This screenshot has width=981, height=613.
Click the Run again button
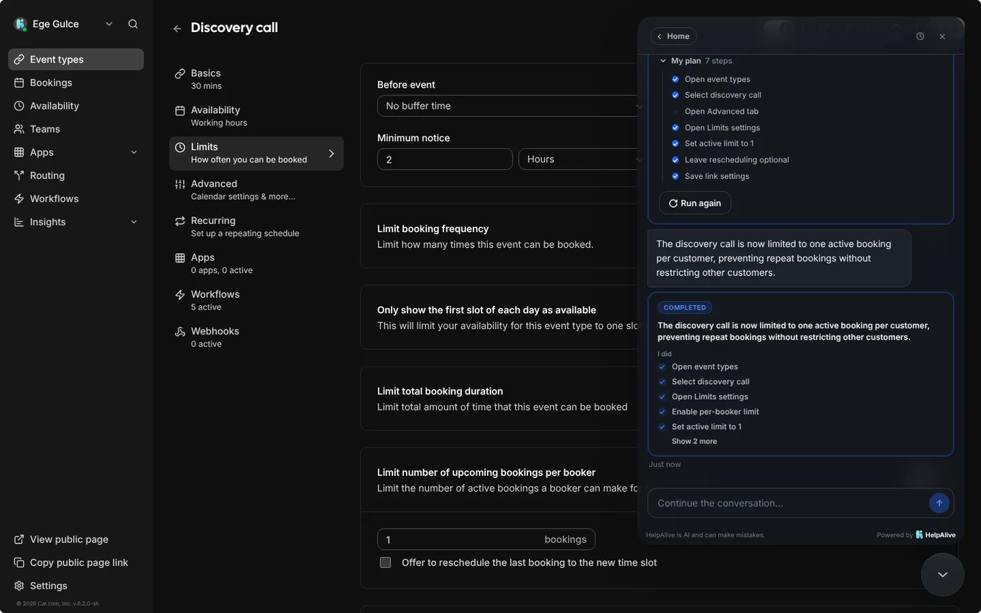[x=695, y=203]
